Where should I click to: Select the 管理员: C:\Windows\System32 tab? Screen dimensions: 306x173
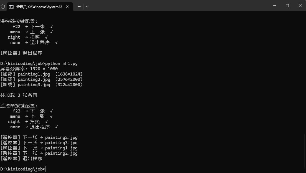click(x=40, y=7)
